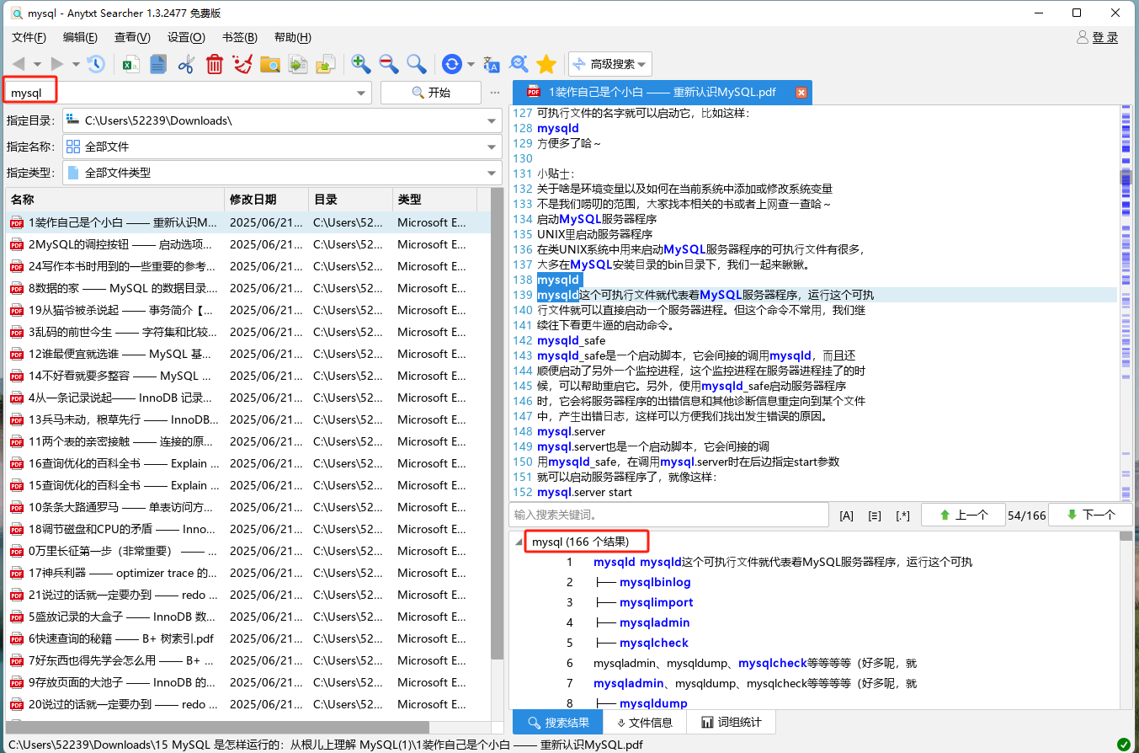Image resolution: width=1139 pixels, height=753 pixels.
Task: Sort by the 修改日期 column header
Action: [x=267, y=200]
